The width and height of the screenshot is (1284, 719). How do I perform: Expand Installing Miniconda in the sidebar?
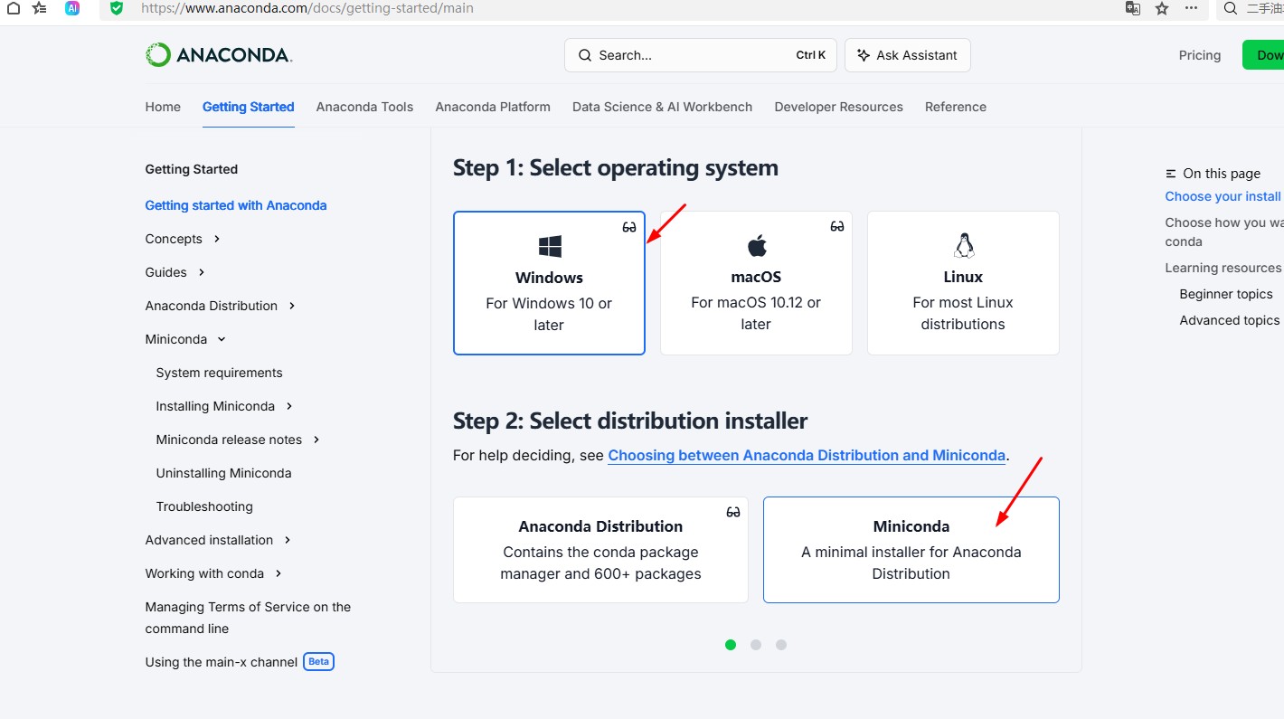coord(289,406)
